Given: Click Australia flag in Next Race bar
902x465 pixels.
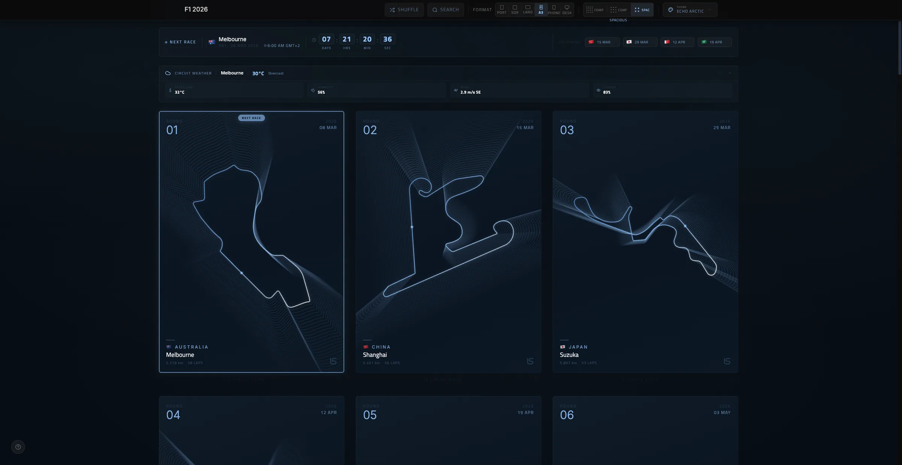Looking at the screenshot, I should [x=212, y=42].
